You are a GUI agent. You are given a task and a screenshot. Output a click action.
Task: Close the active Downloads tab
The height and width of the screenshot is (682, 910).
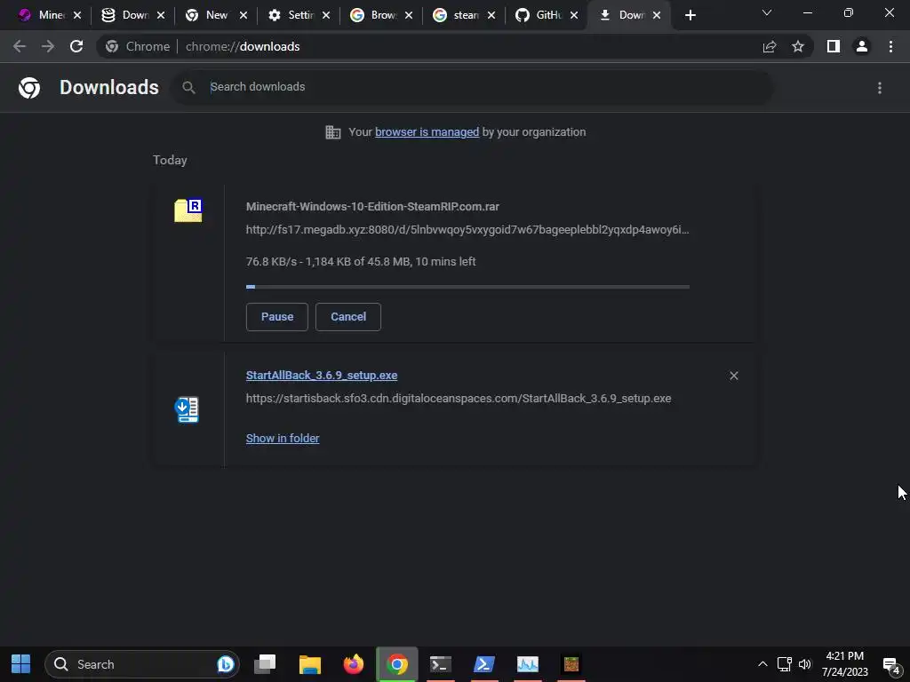coord(657,15)
